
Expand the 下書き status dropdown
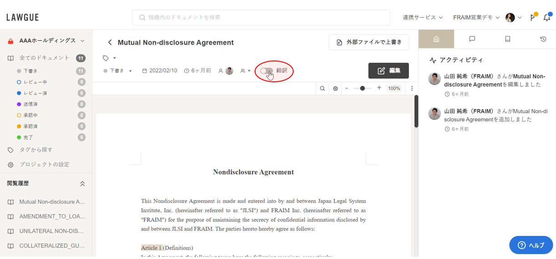coord(118,71)
